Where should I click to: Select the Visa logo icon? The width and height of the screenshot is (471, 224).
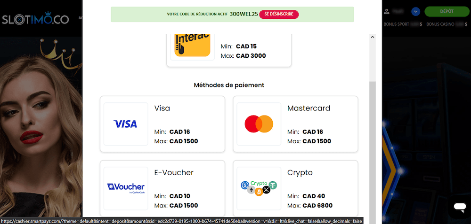tap(125, 124)
